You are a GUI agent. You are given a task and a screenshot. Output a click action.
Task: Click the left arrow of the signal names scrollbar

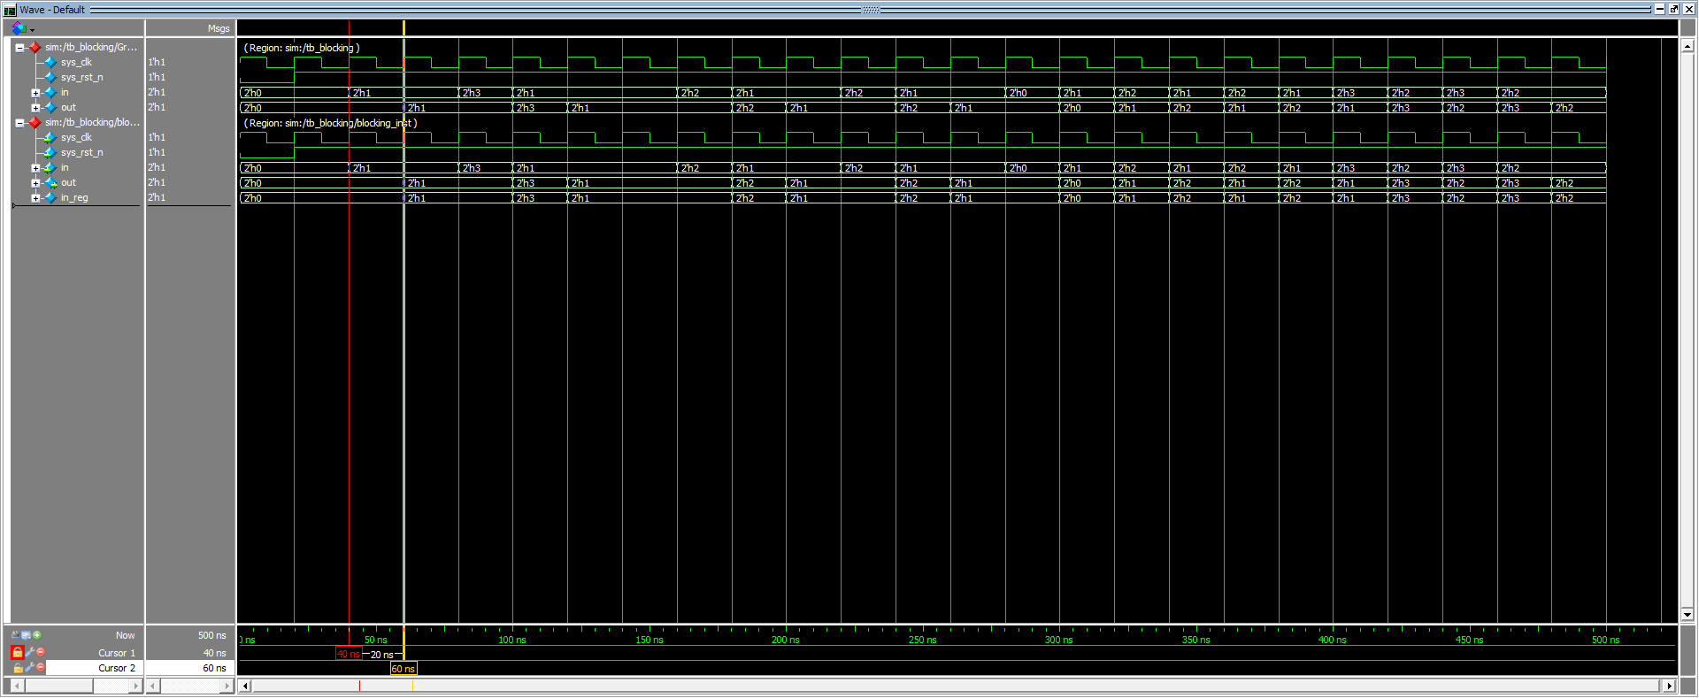(x=17, y=686)
